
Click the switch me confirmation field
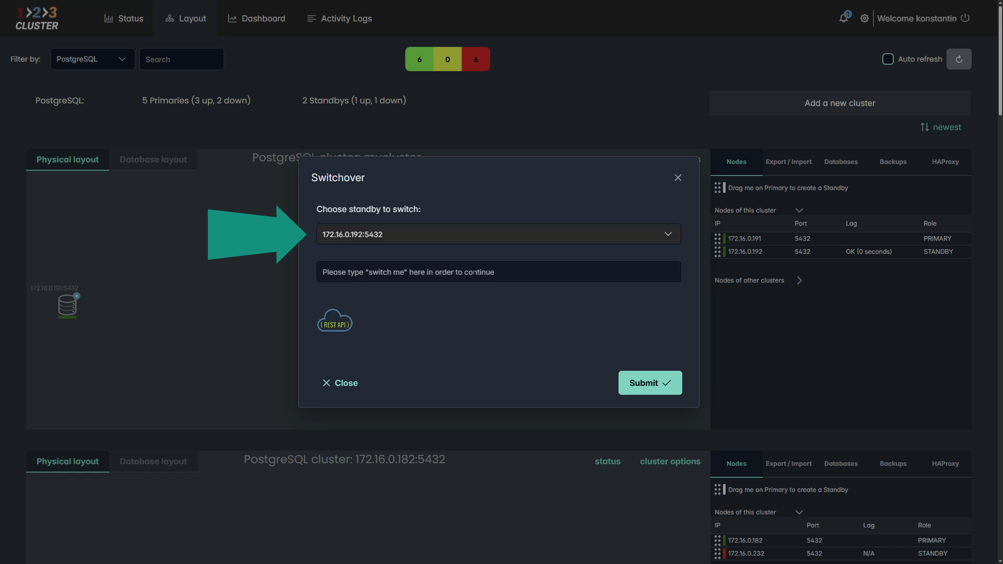(x=498, y=272)
